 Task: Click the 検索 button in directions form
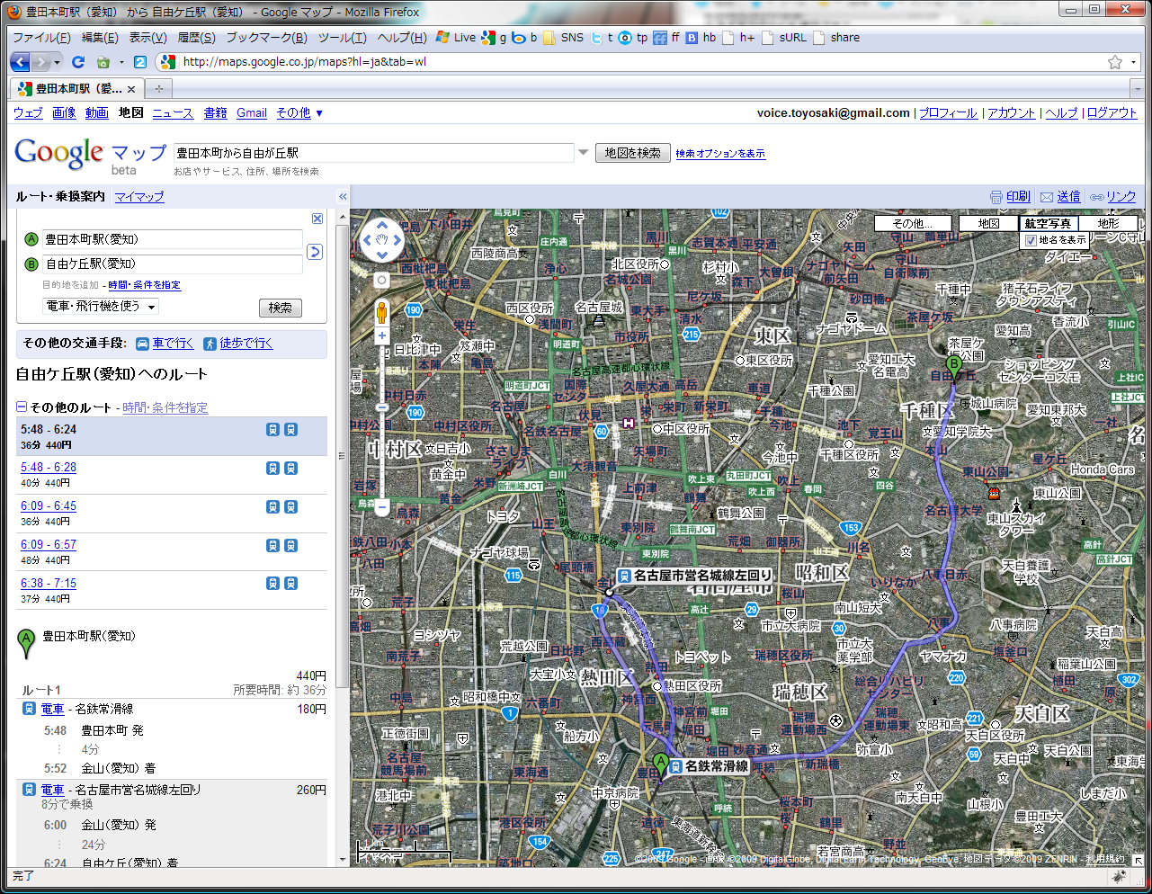281,308
